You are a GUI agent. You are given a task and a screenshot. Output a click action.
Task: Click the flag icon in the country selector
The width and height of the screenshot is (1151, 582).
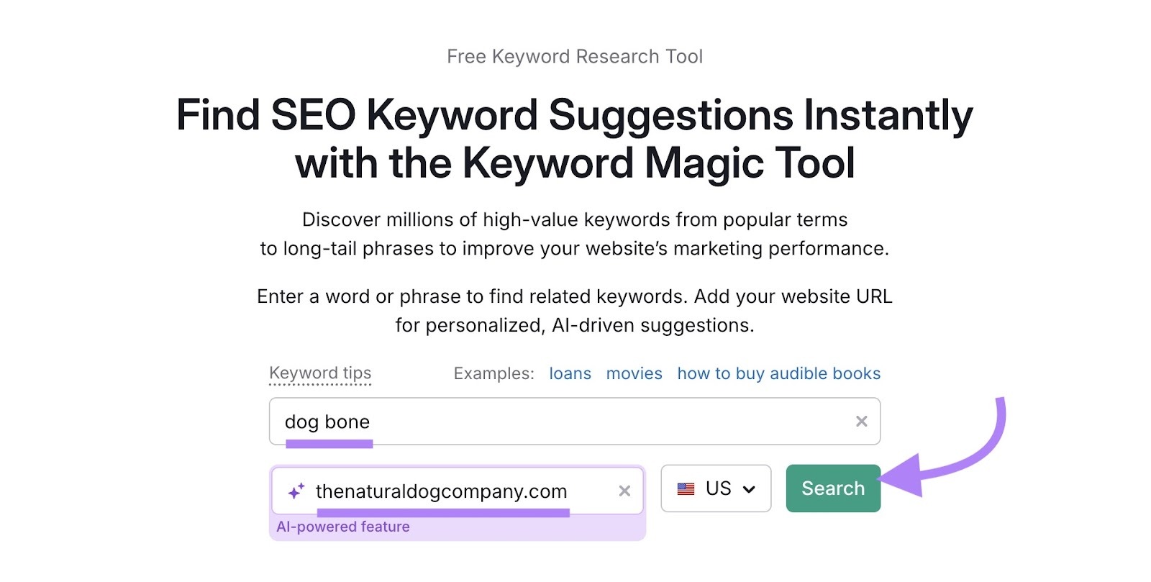pyautogui.click(x=686, y=488)
